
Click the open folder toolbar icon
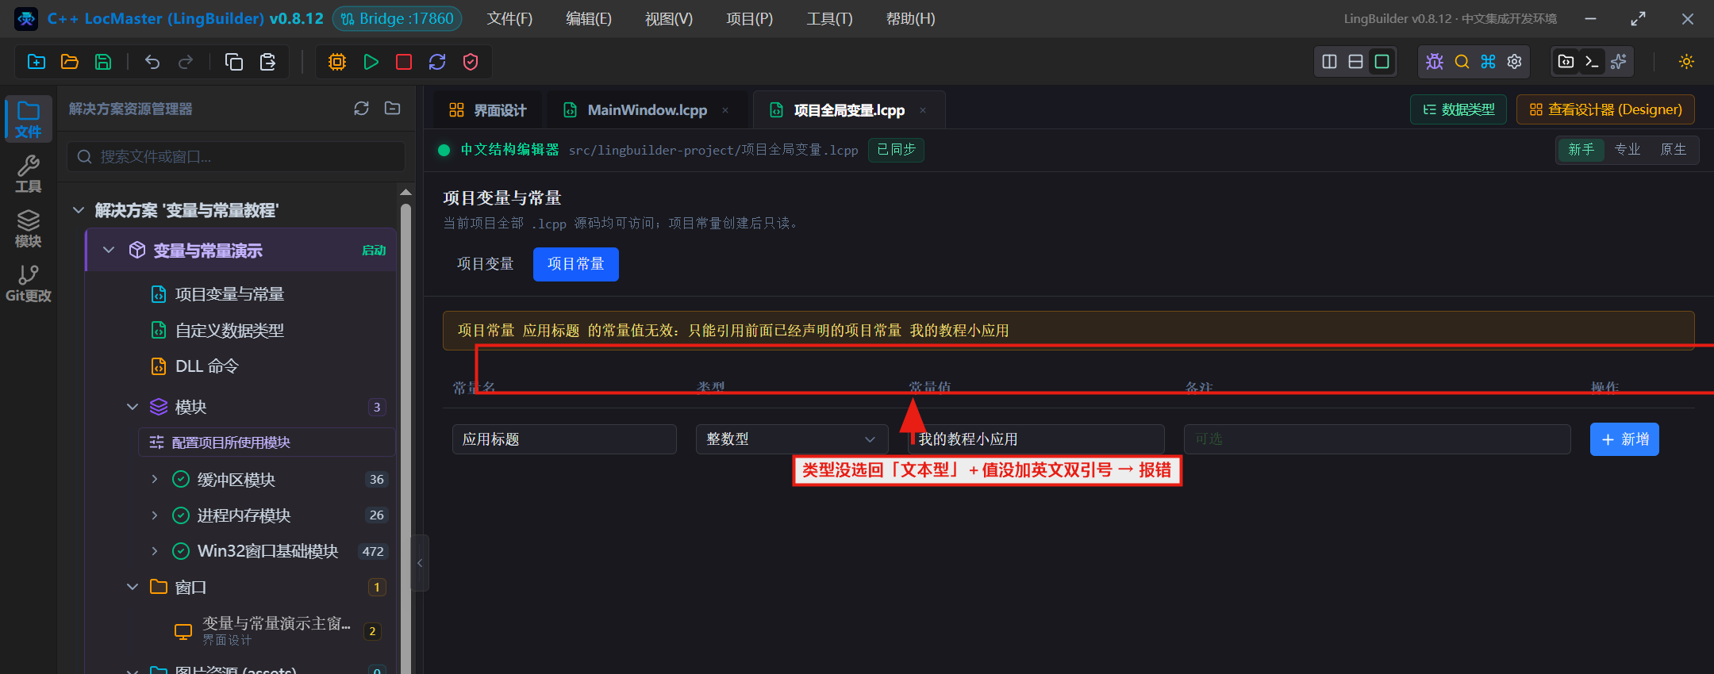pyautogui.click(x=70, y=62)
